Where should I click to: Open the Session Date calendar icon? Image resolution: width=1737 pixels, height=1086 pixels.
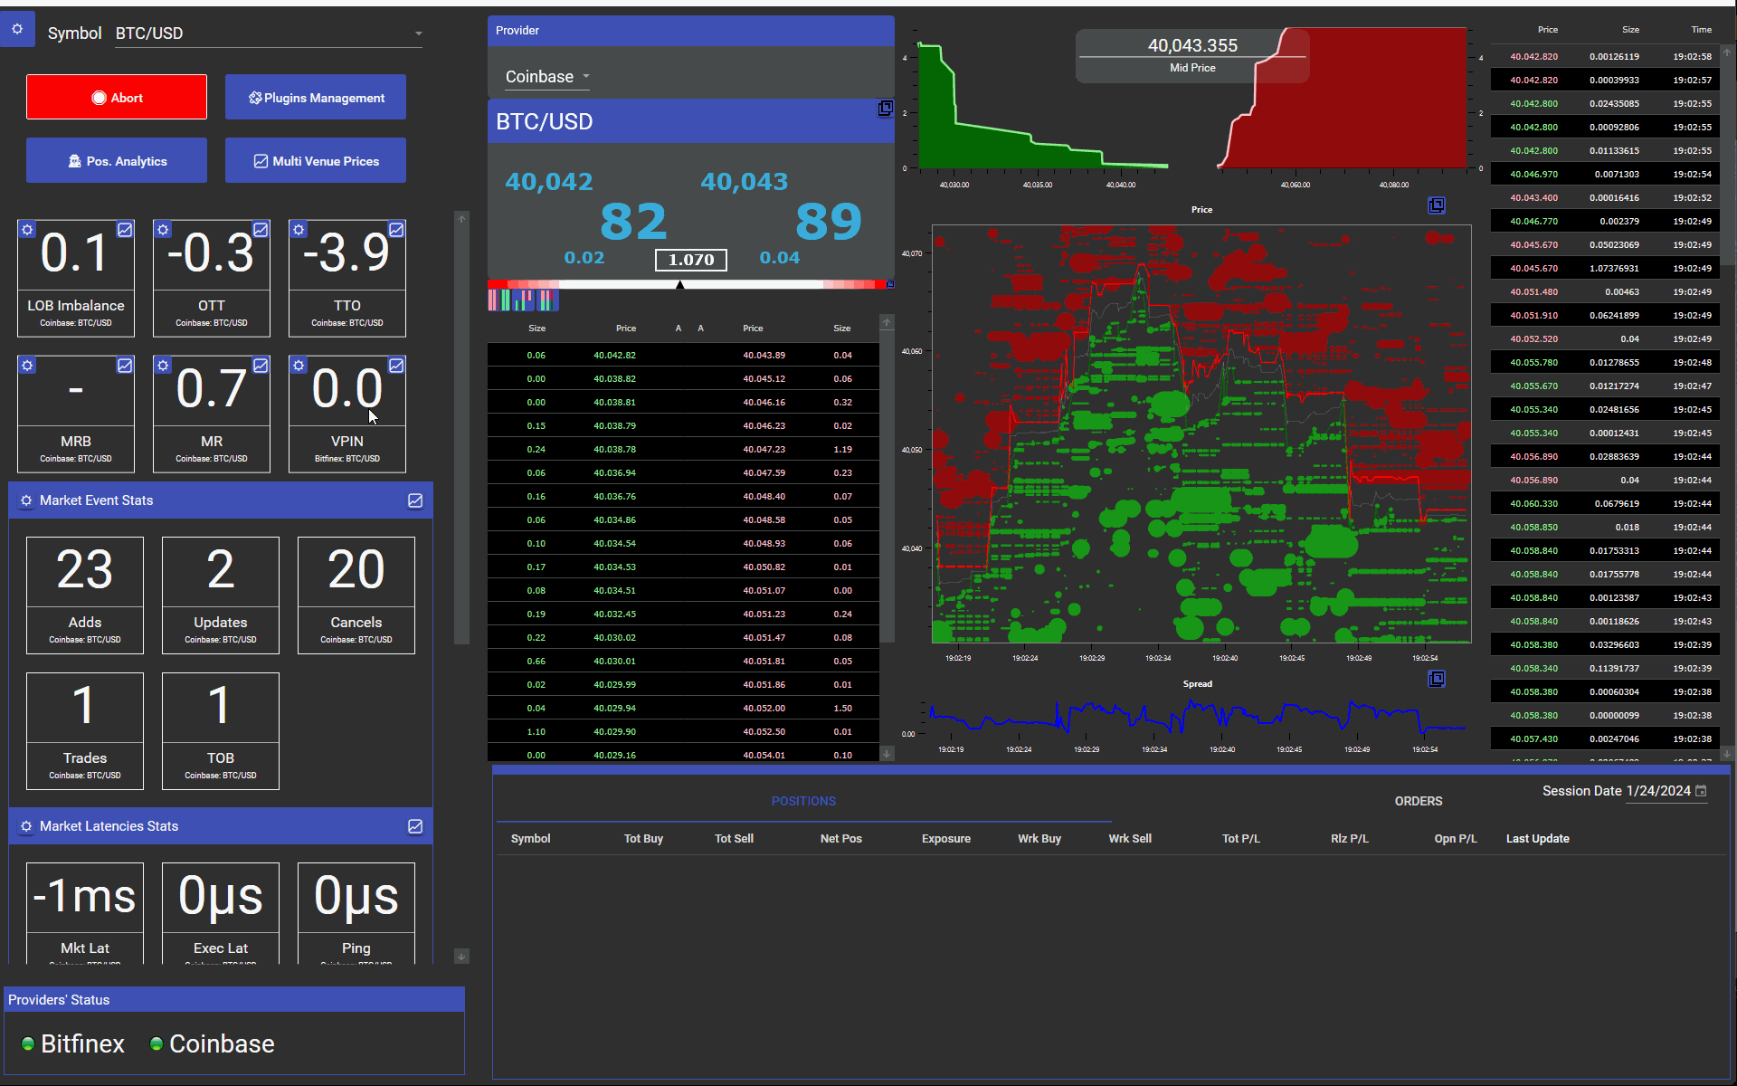[1701, 791]
